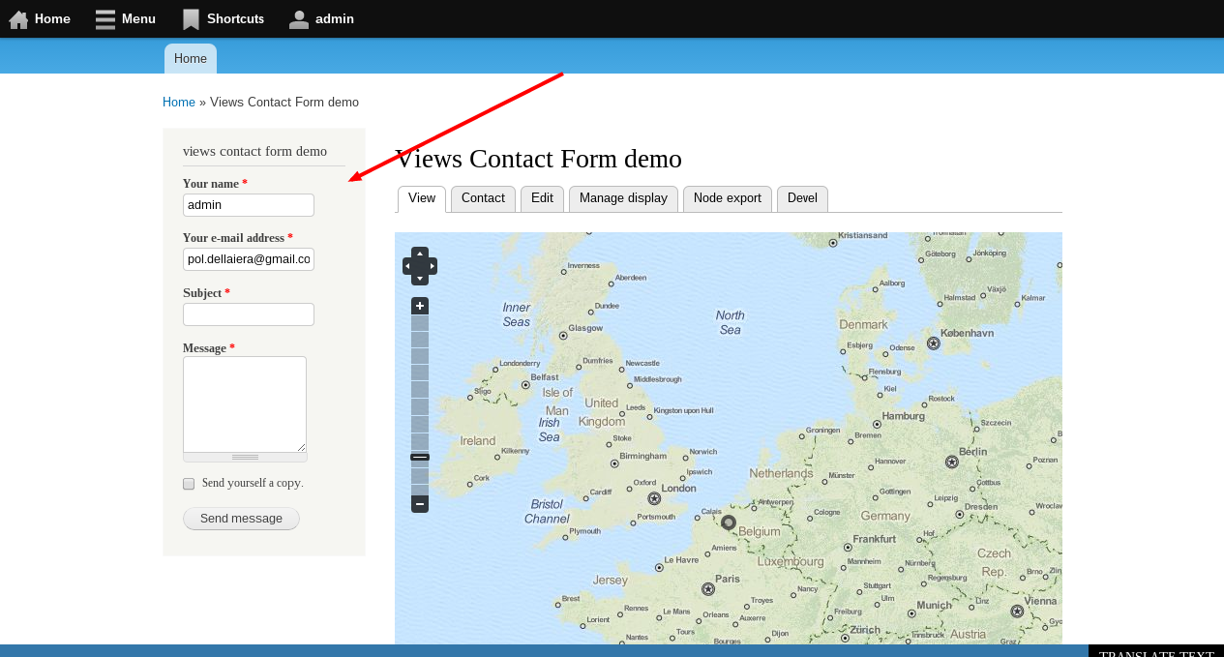The height and width of the screenshot is (657, 1224).
Task: Click the map marker near Paris
Action: pyautogui.click(x=707, y=587)
